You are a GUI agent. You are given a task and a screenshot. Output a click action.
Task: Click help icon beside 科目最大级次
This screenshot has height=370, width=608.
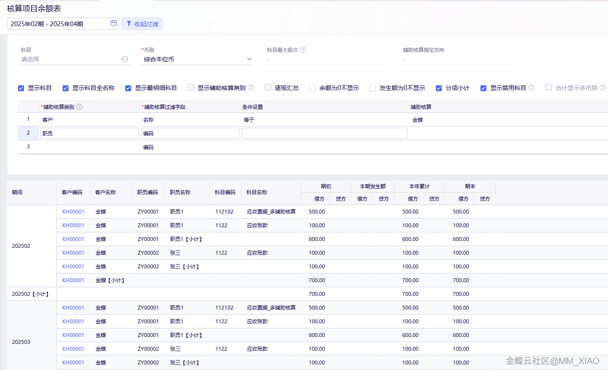[x=303, y=50]
